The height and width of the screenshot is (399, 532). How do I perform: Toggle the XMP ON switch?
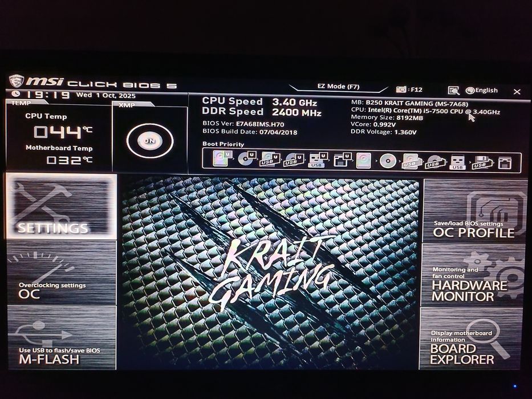click(149, 141)
